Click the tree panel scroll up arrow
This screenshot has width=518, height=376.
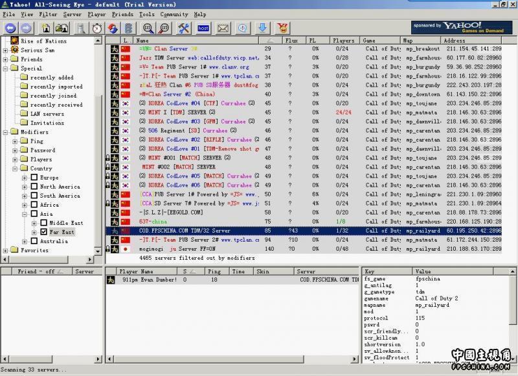[x=98, y=41]
